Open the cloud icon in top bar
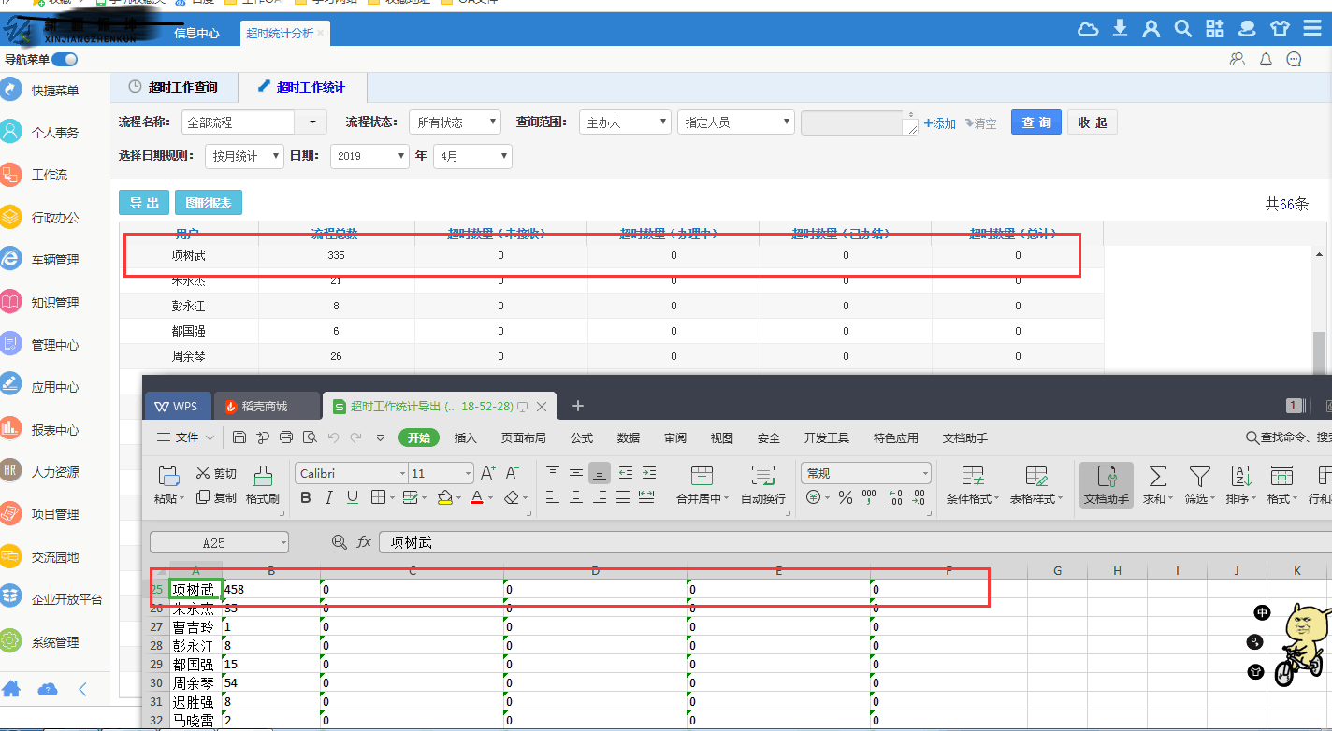 pyautogui.click(x=1088, y=29)
